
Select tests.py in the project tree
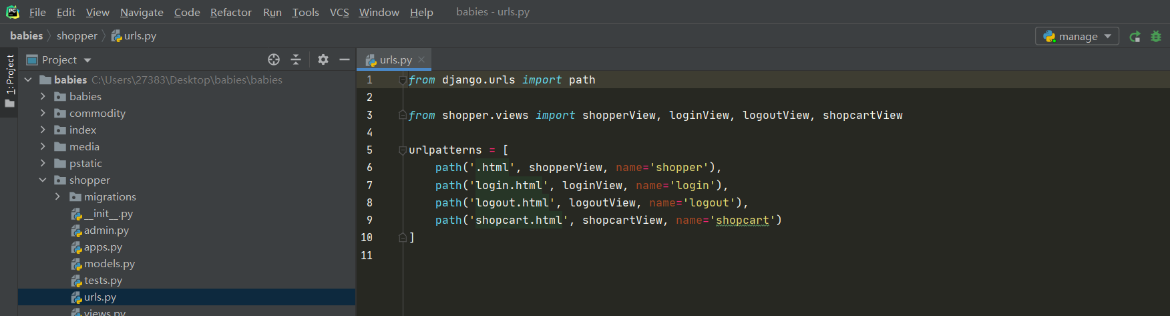[103, 280]
